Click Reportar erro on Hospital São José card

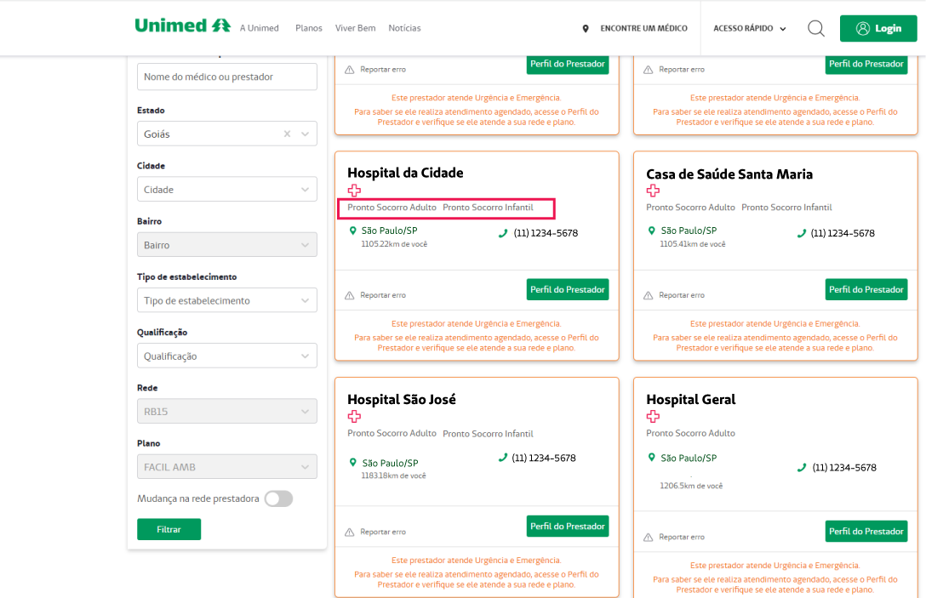point(383,532)
